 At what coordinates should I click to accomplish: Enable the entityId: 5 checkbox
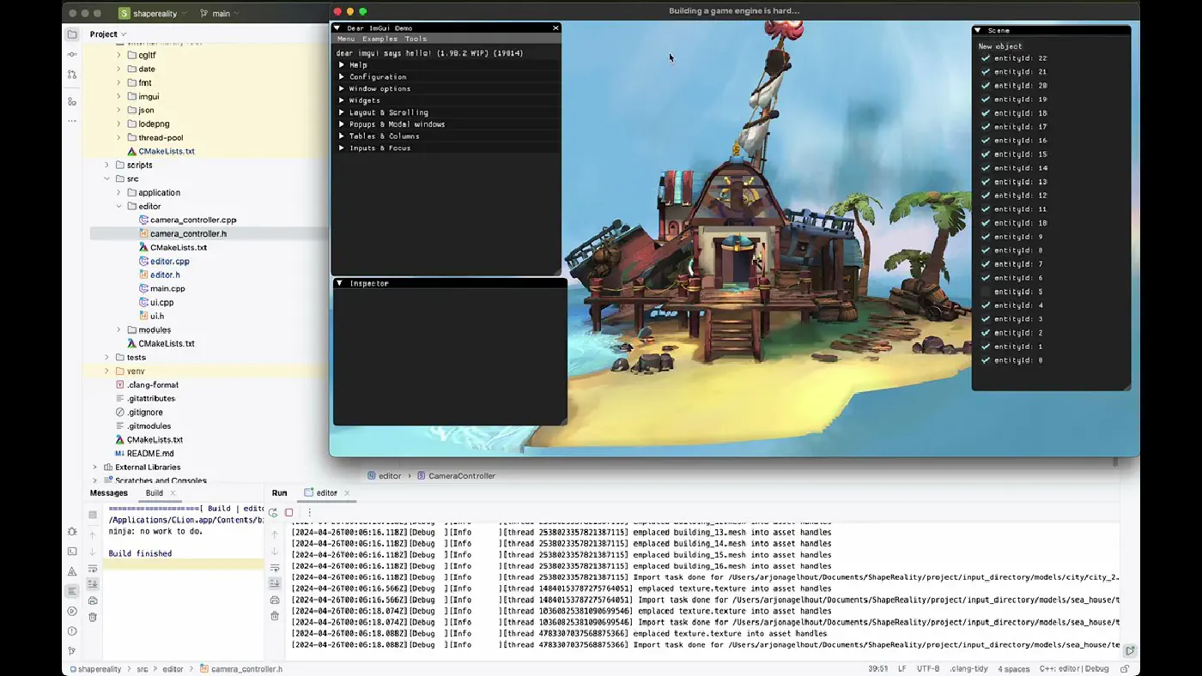pyautogui.click(x=986, y=292)
